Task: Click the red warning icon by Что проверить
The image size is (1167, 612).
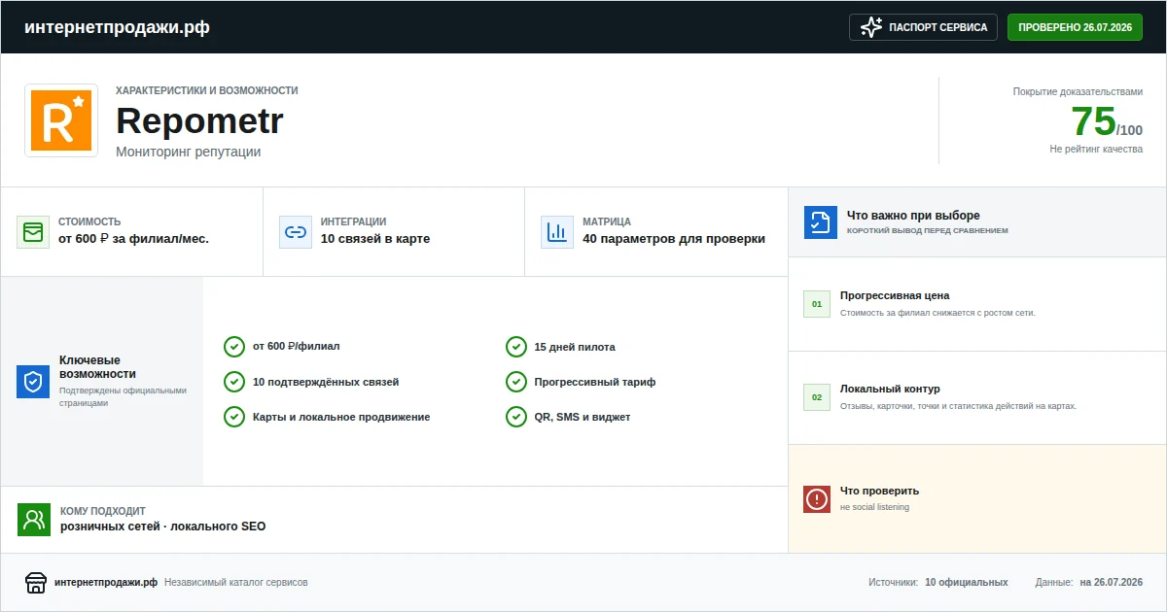Action: [817, 499]
